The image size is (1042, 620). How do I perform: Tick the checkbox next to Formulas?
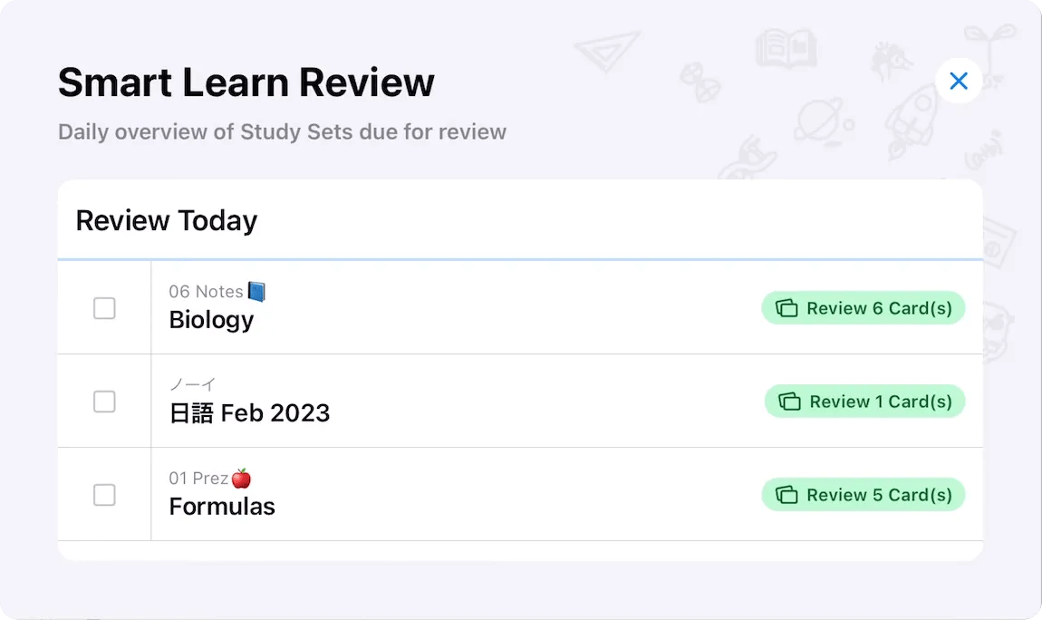tap(104, 495)
